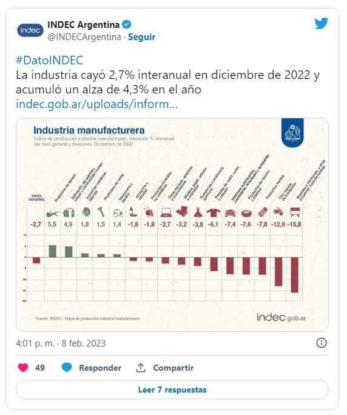This screenshot has width=347, height=415.
Task: Click the INDEC profile avatar
Action: click(30, 30)
